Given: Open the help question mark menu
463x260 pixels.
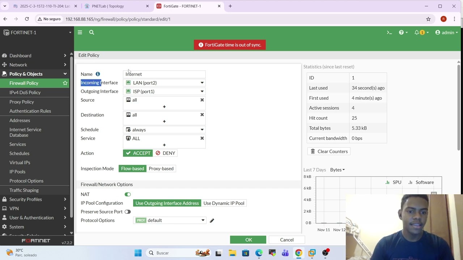Looking at the screenshot, I should [403, 32].
